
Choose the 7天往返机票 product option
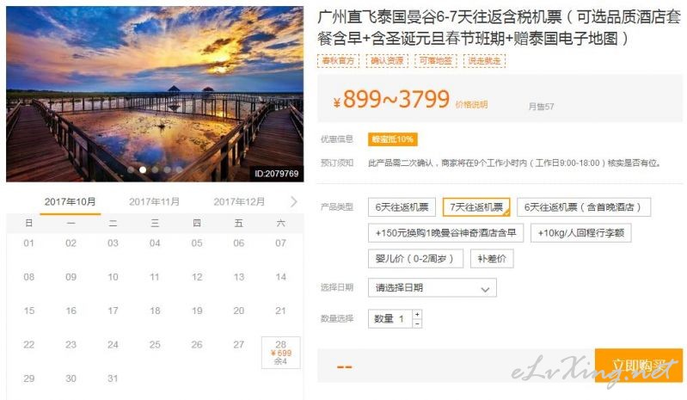click(476, 207)
